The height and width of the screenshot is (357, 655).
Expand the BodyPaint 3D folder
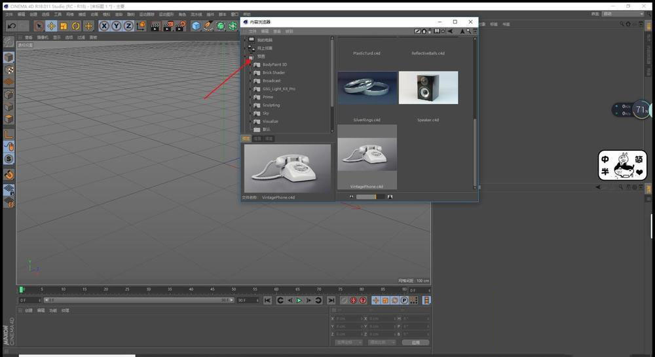(x=251, y=65)
